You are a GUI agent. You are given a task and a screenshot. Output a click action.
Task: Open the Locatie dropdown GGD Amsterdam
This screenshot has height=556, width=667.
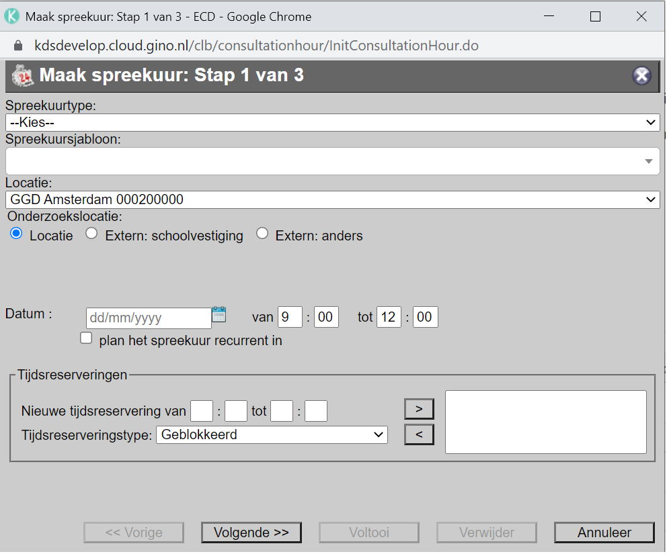(x=333, y=199)
